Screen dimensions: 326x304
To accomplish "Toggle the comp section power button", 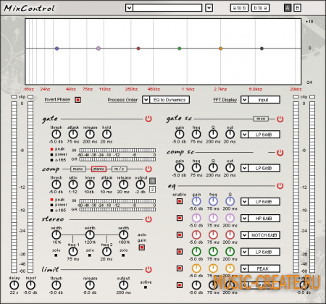I will (149, 169).
